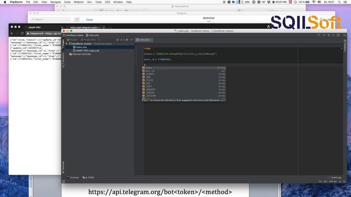Open the Window menu
This screenshot has height=197, width=351.
click(x=118, y=2)
